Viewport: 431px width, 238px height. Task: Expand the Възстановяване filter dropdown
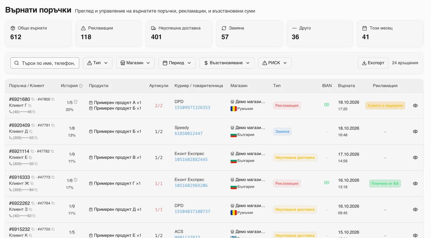pos(227,63)
